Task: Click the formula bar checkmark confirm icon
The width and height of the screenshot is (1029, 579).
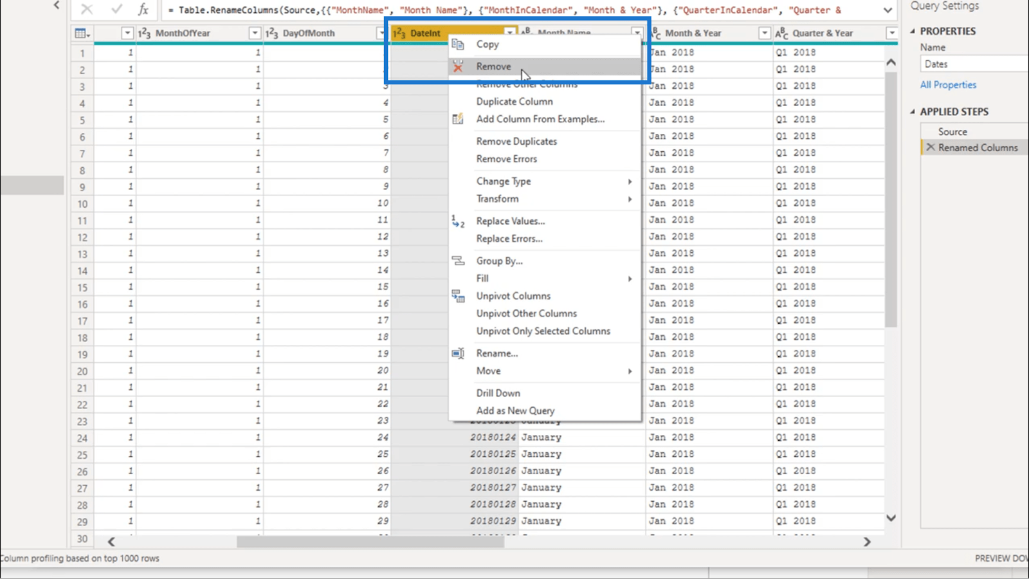Action: coord(116,9)
